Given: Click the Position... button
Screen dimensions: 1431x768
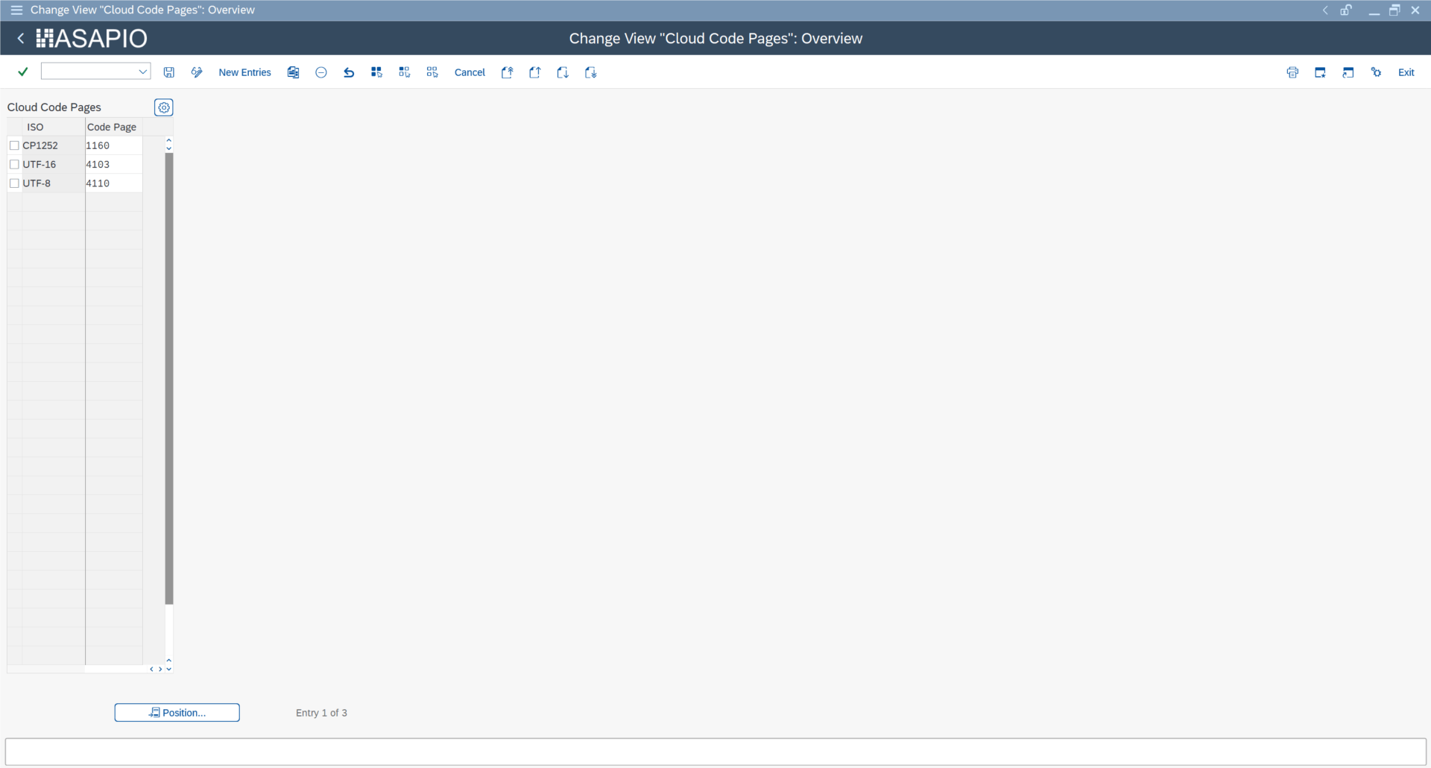Looking at the screenshot, I should [x=177, y=713].
